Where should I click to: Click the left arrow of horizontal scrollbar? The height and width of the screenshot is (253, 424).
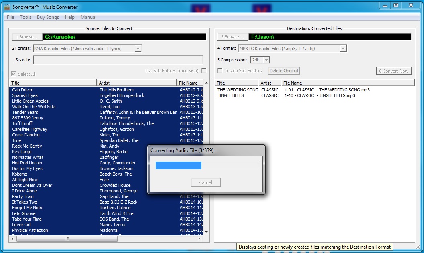coord(12,239)
